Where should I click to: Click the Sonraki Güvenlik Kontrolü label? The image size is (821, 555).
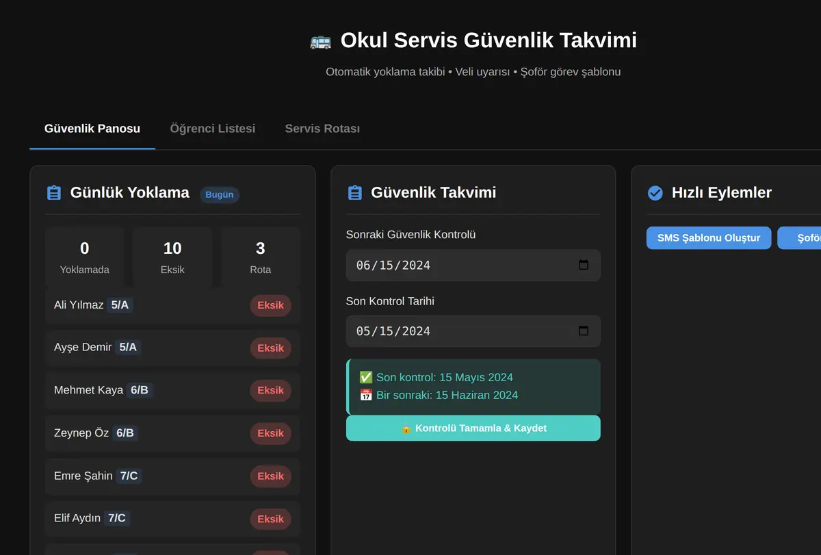point(411,235)
